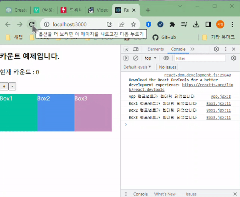Bookmark this page with the star icon
This screenshot has height=197, width=240.
(x=133, y=24)
